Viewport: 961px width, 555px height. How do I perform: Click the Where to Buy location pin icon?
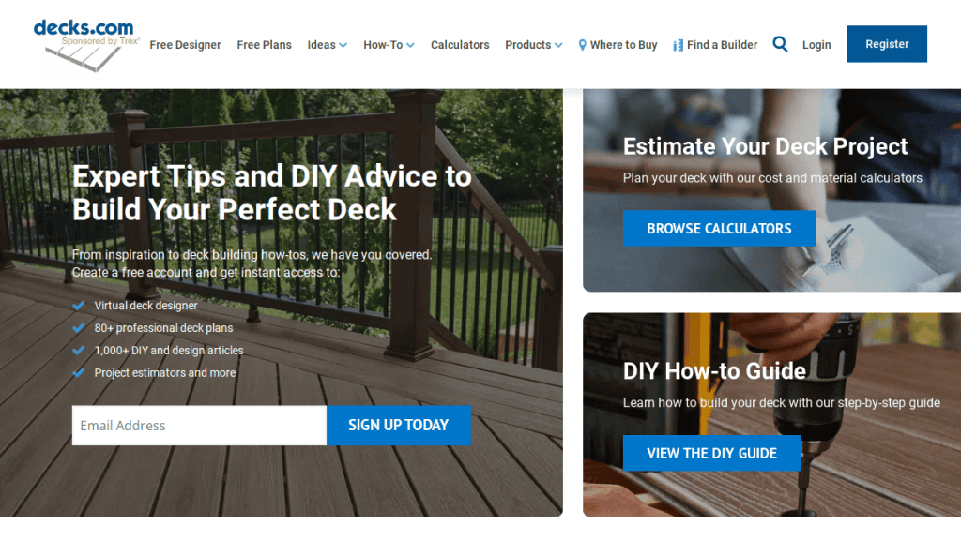[582, 45]
